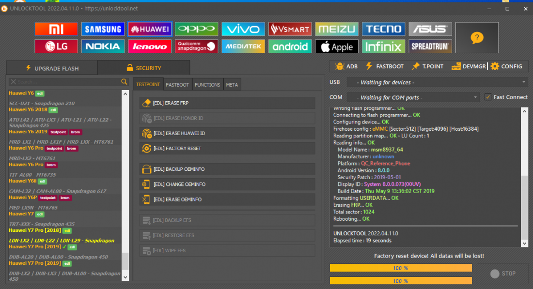Open the ADB tool
Screen dimensions: 533x289
346,66
